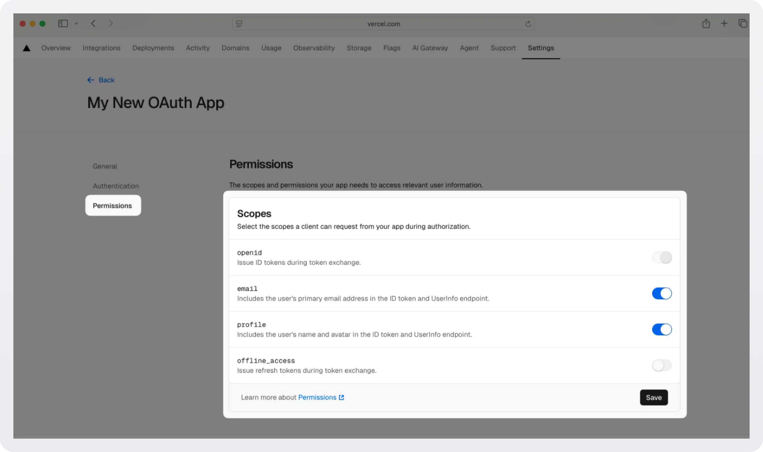Open a new browser tab
This screenshot has width=763, height=452.
coord(724,24)
